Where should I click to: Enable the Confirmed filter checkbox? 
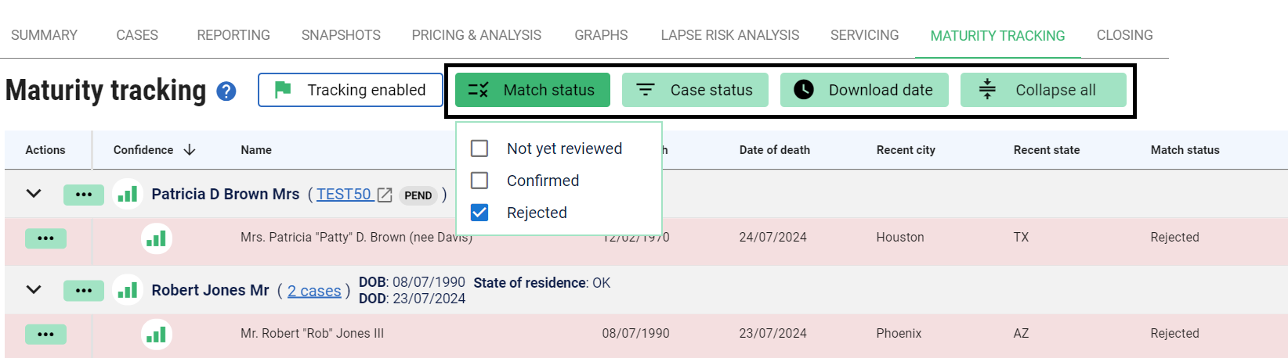[479, 181]
